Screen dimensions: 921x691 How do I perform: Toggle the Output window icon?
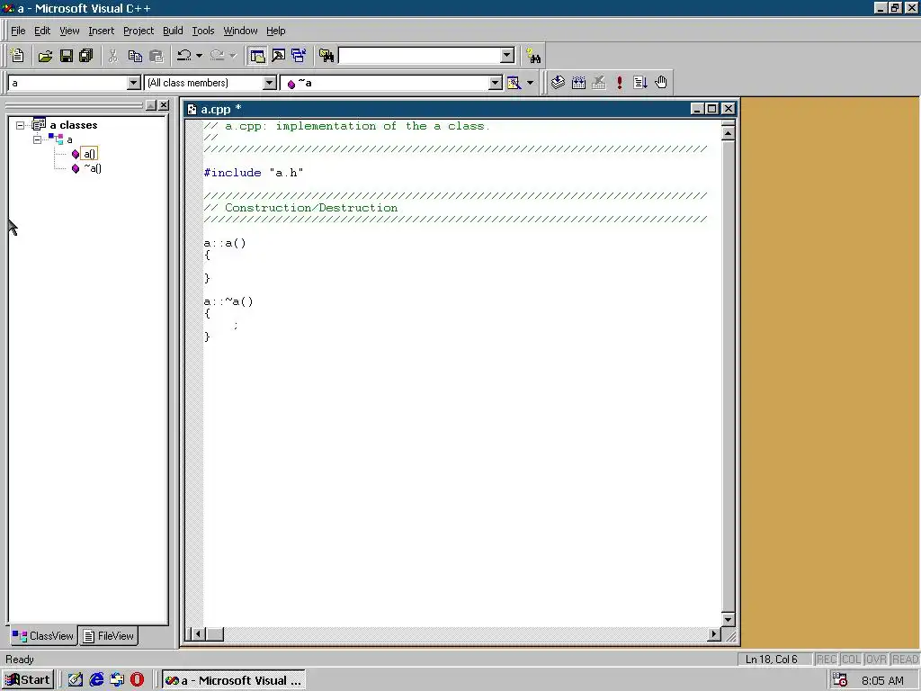(x=279, y=56)
